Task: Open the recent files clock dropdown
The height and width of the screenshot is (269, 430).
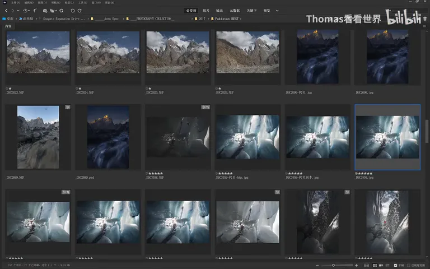Action: [x=26, y=11]
